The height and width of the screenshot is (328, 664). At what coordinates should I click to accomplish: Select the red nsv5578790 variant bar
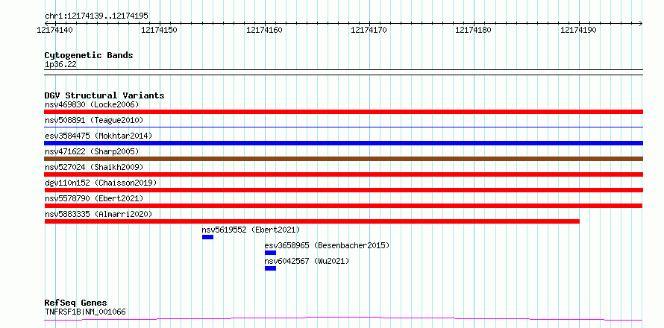tap(343, 206)
